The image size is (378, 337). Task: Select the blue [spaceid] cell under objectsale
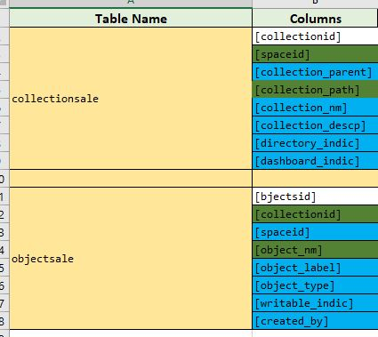[315, 232]
